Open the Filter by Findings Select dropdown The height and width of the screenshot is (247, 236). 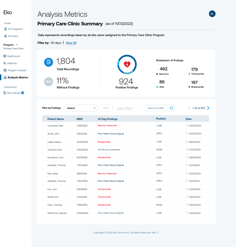(x=81, y=108)
